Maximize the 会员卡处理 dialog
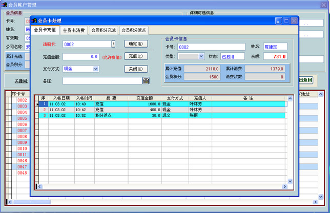330x213 pixels. pyautogui.click(x=286, y=20)
